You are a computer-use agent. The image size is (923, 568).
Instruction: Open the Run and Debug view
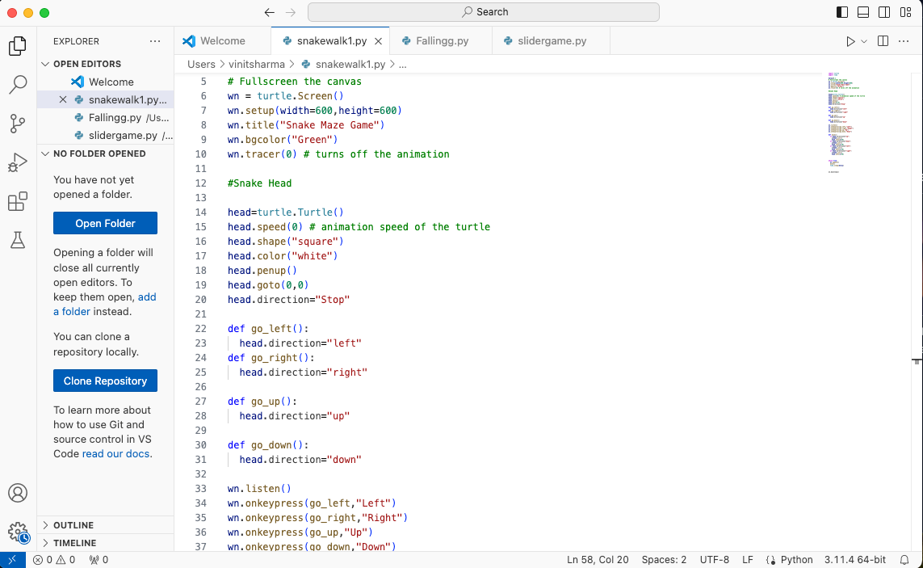pyautogui.click(x=18, y=162)
